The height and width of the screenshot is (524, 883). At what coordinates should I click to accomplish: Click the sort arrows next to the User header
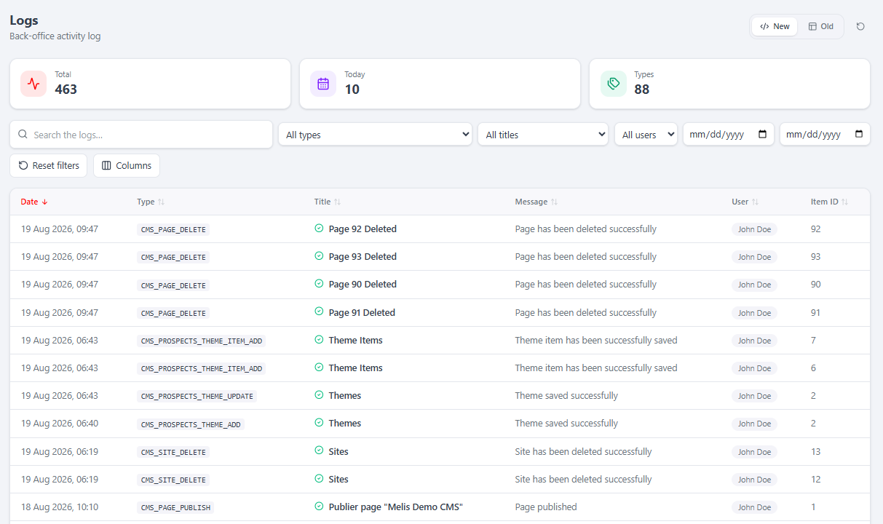(x=756, y=202)
